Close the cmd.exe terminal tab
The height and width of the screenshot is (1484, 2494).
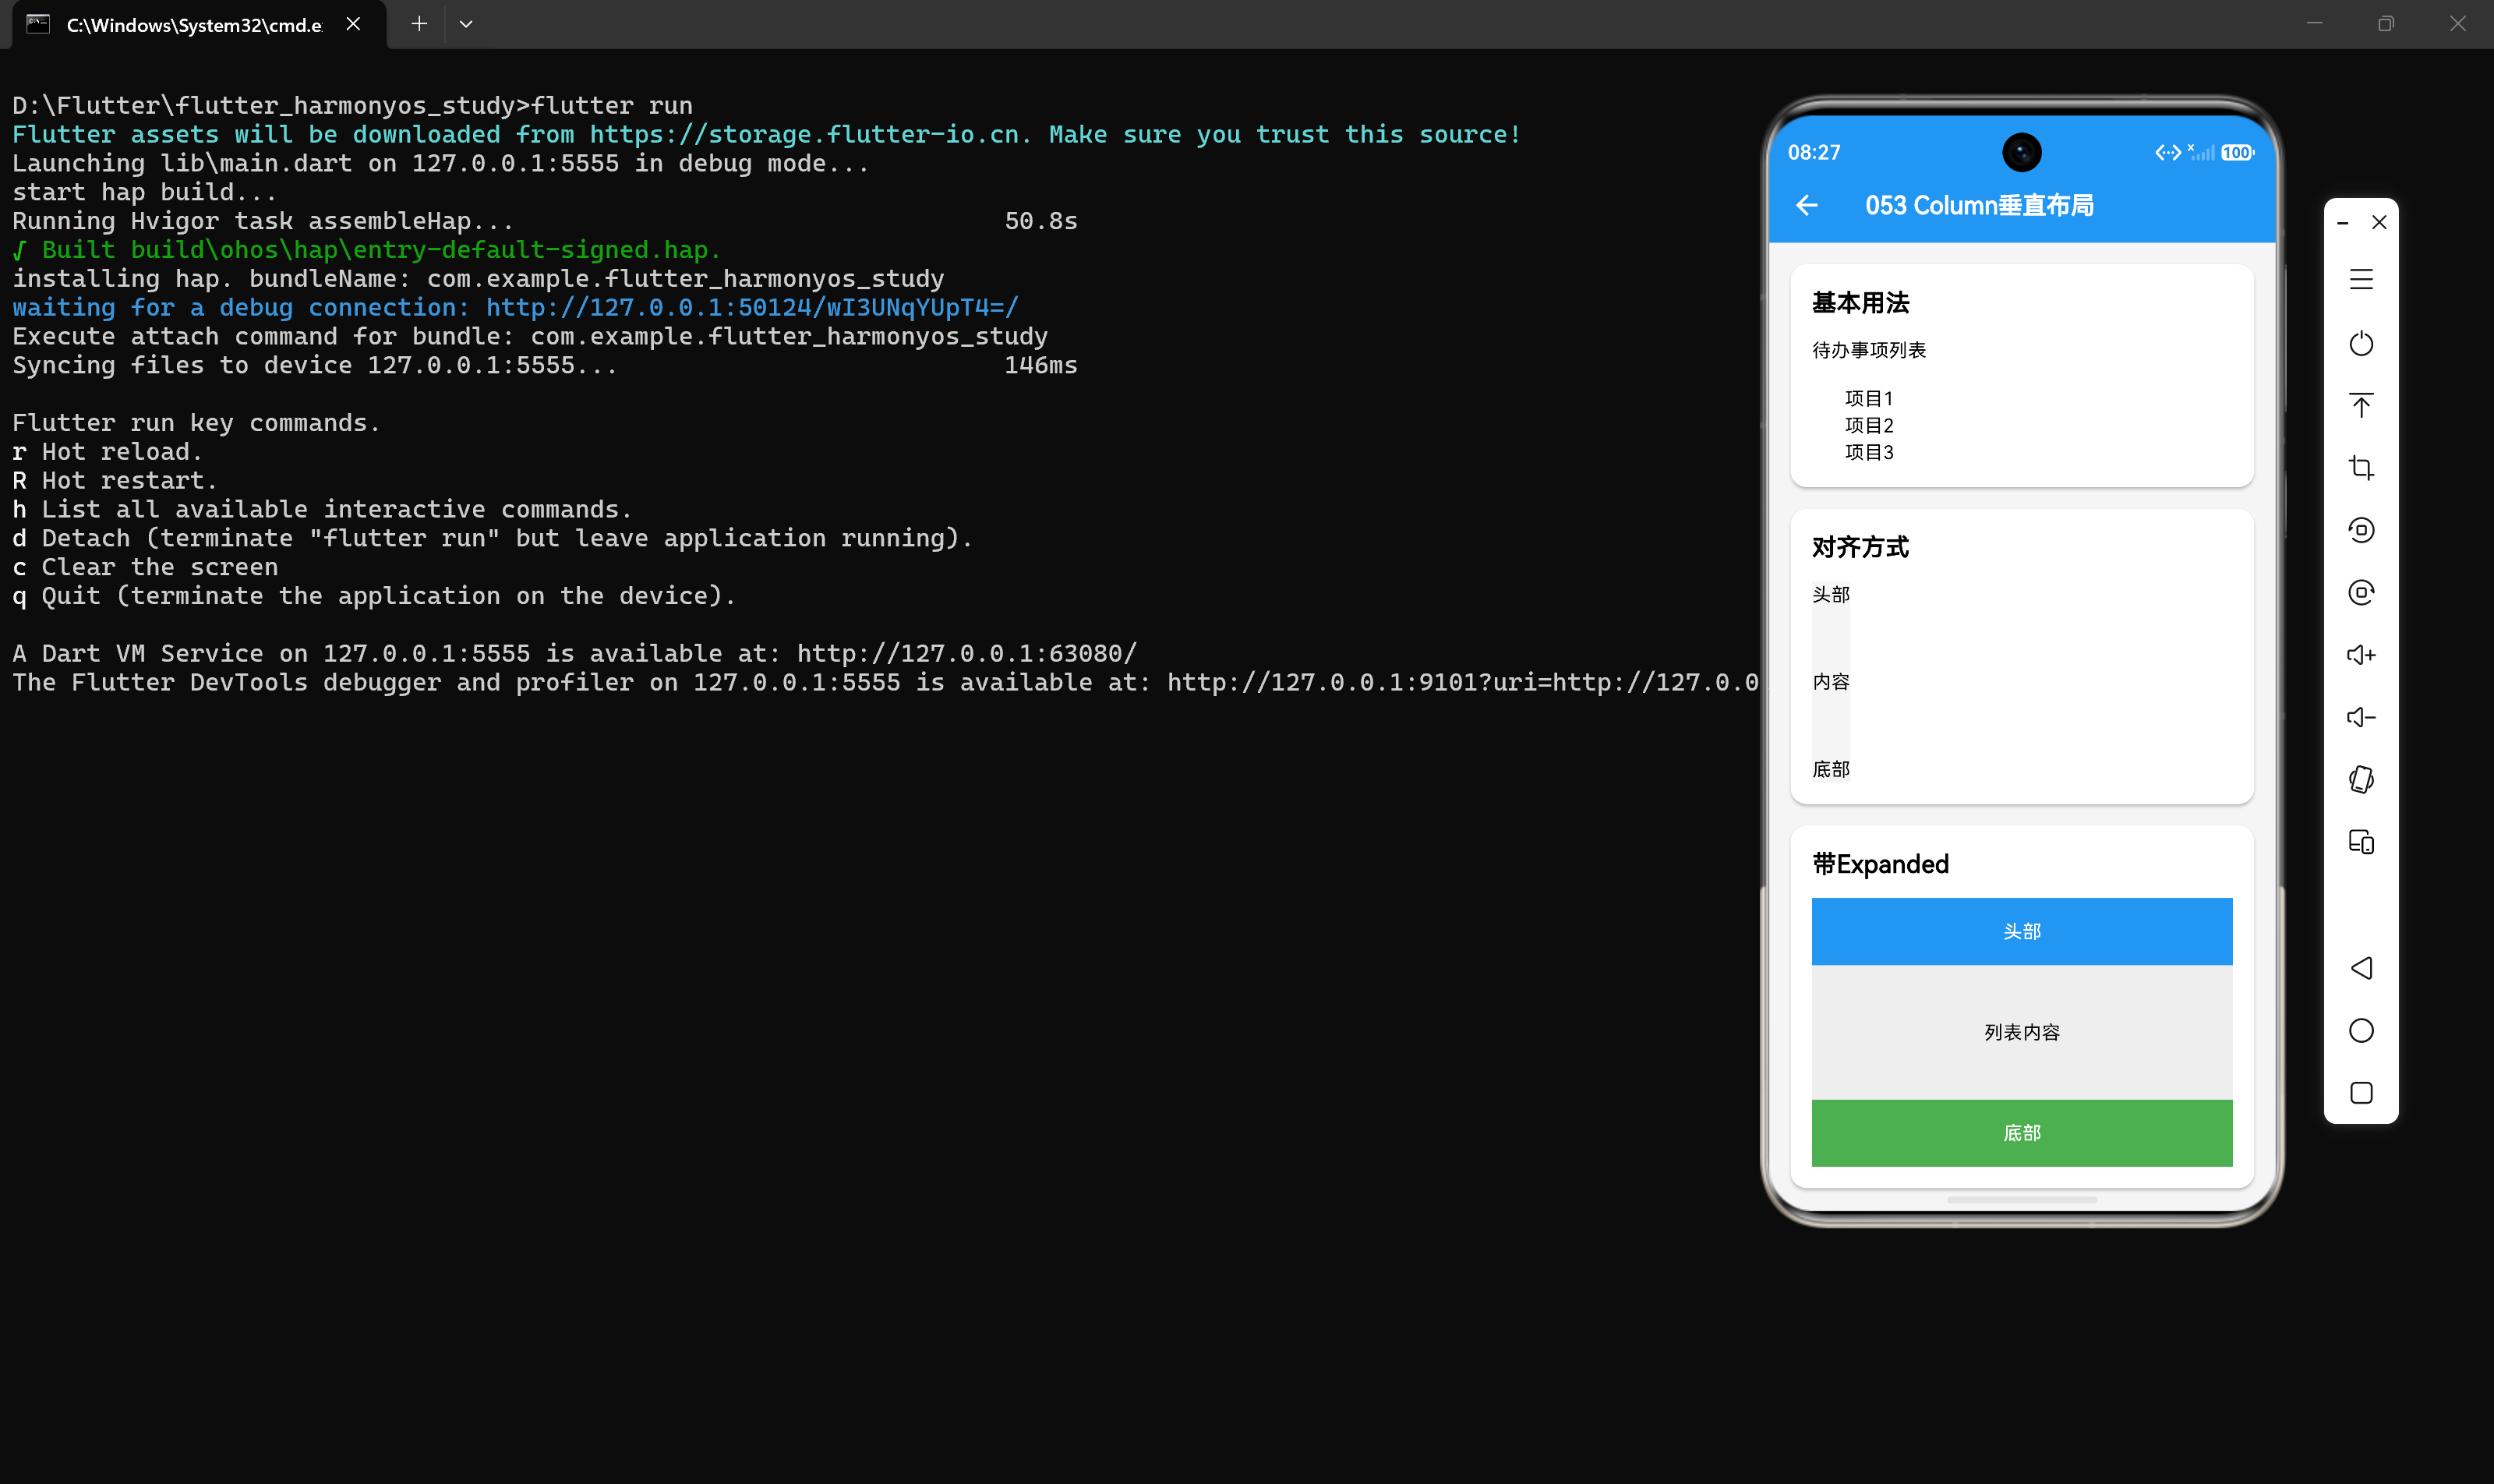[x=353, y=24]
